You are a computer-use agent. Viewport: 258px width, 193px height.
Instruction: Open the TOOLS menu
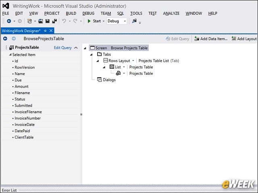coord(136,13)
